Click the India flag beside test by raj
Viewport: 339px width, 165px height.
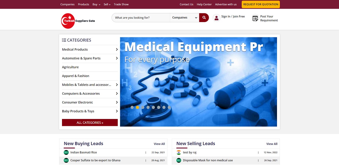tap(179, 153)
